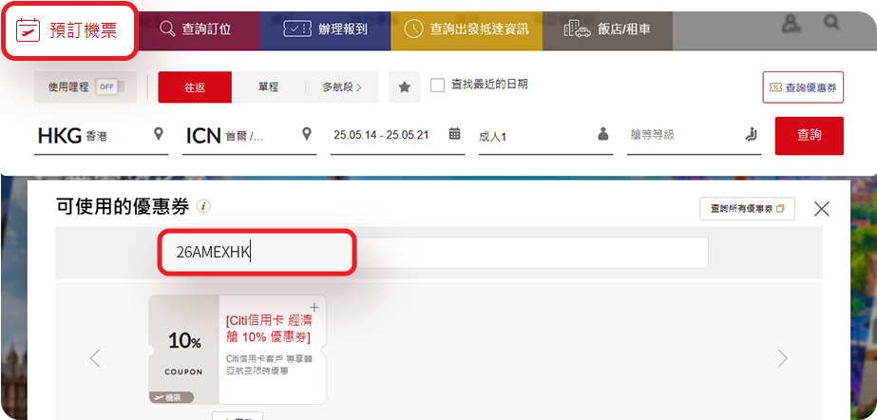The height and width of the screenshot is (420, 877).
Task: Tick the 查找最近的日期 checkbox
Action: [x=437, y=86]
